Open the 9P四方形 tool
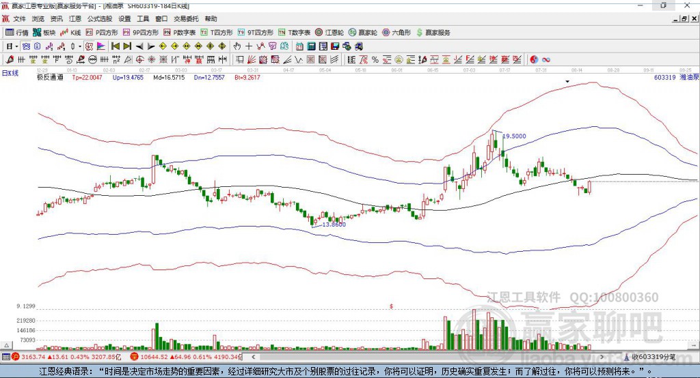Viewport: 700px width, 378px height. click(x=141, y=33)
